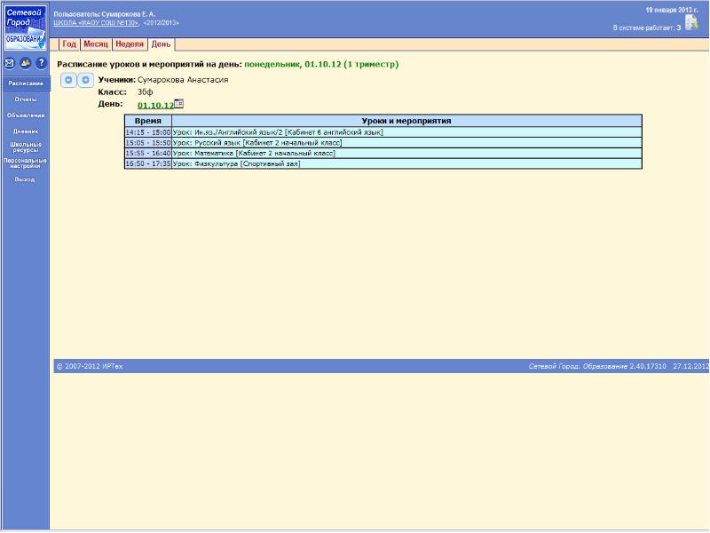Open Расписание in the sidebar

(x=26, y=83)
